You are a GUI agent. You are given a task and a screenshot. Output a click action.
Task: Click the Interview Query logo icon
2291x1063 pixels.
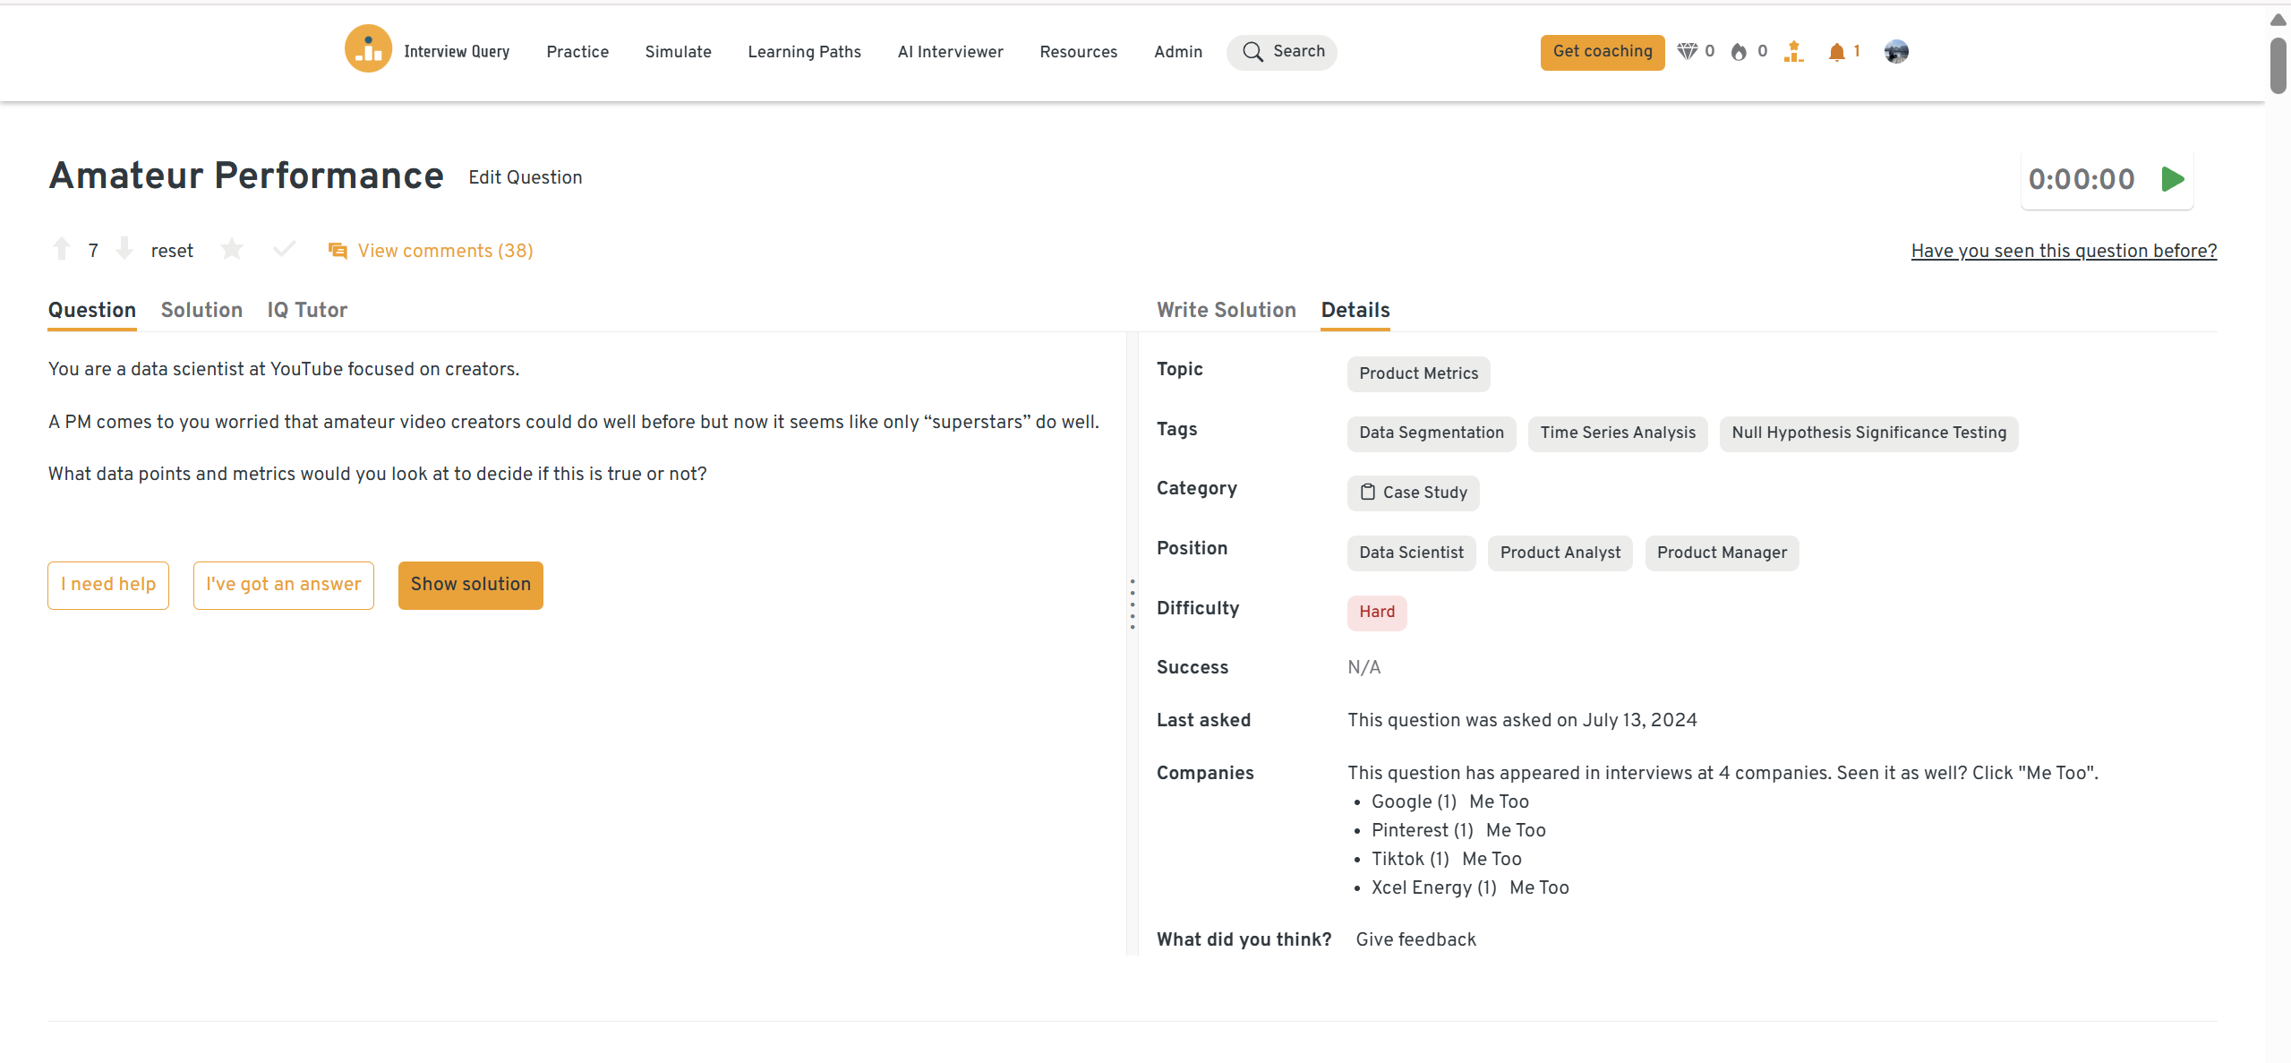tap(368, 49)
